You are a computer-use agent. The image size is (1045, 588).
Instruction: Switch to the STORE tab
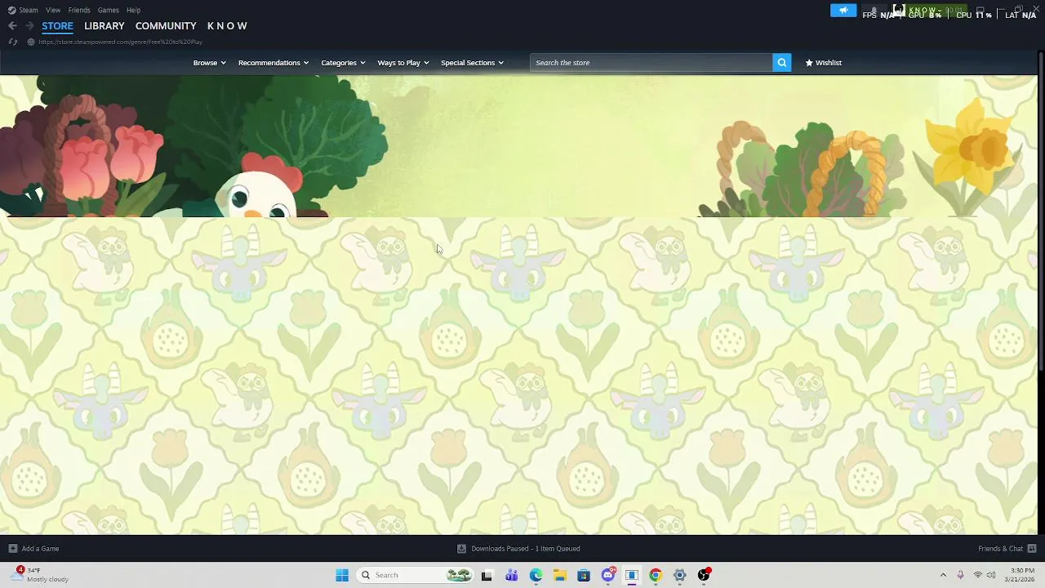57,26
